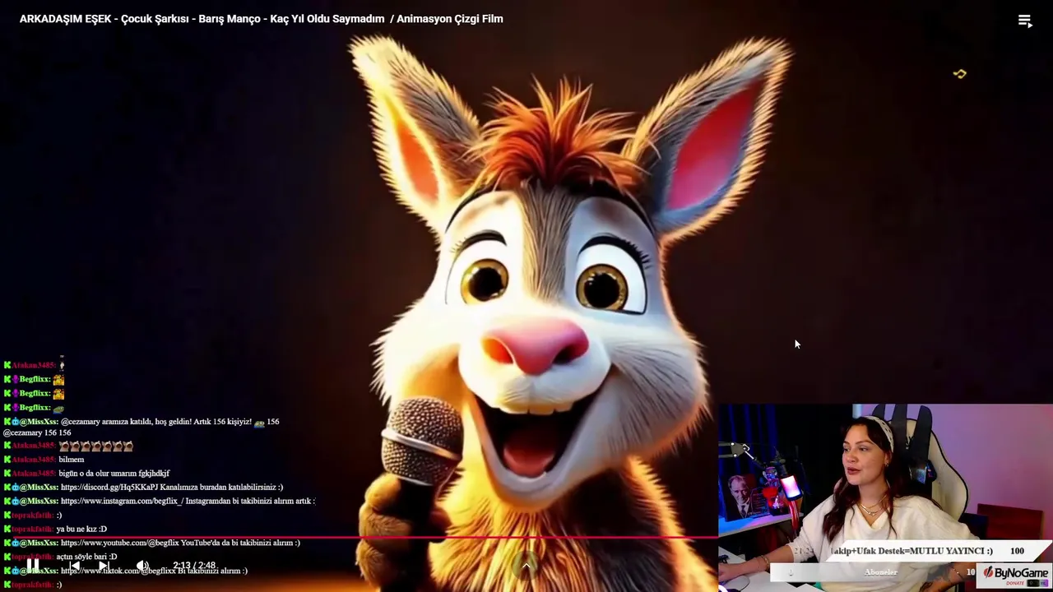Open the instagram.com/begflix_ chat link
Viewport: 1053px width, 592px height.
(122, 501)
